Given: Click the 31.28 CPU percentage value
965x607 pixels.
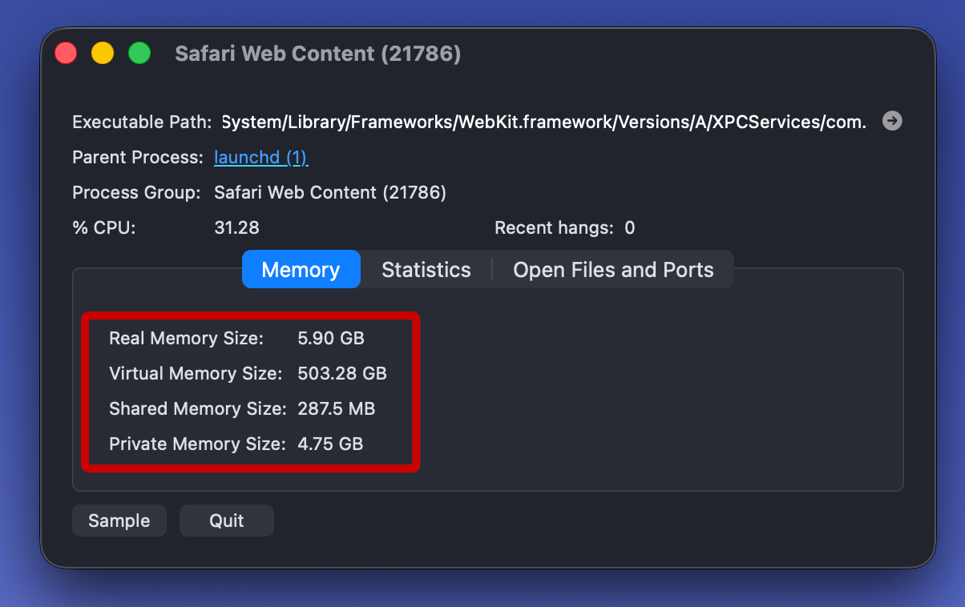Looking at the screenshot, I should 236,228.
